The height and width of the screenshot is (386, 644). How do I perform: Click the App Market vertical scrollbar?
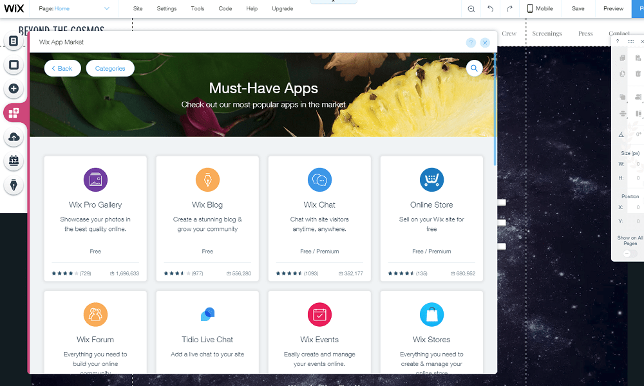(x=495, y=111)
